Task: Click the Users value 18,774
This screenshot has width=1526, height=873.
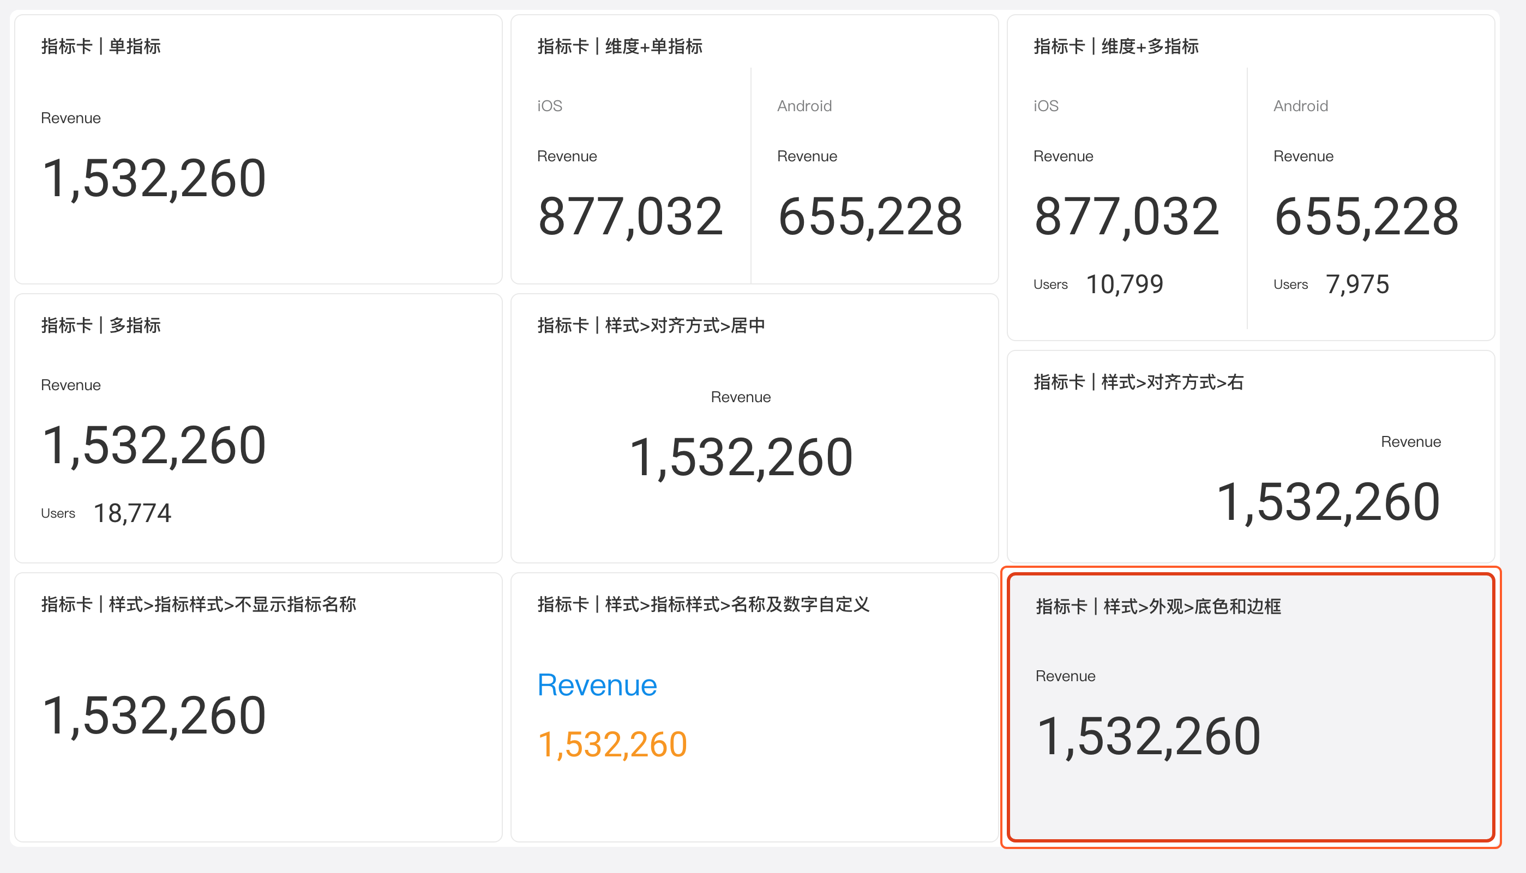Action: 133,513
